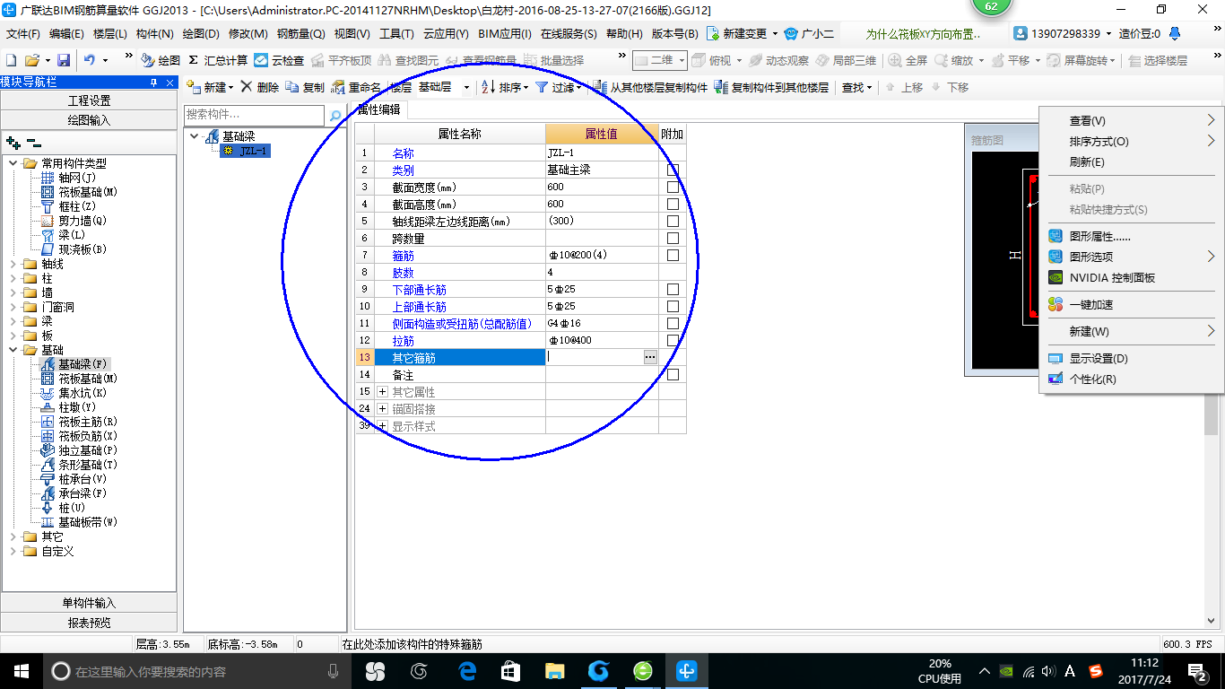The width and height of the screenshot is (1225, 689).
Task: Pin the 模块导航栏 panel
Action: click(x=153, y=82)
